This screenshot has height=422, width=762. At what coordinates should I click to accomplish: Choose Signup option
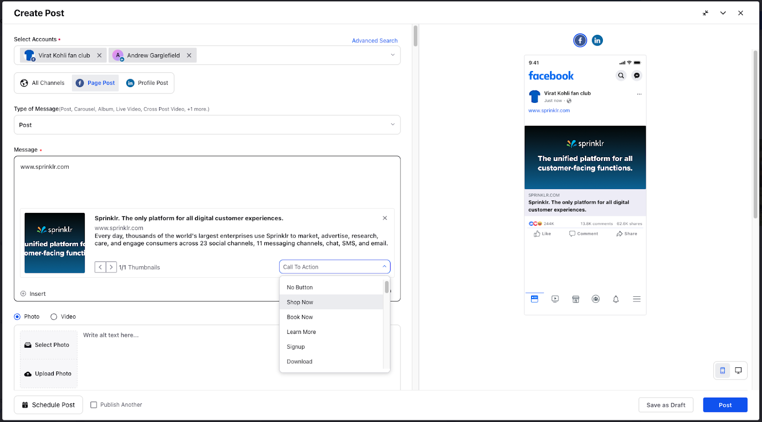(331, 347)
